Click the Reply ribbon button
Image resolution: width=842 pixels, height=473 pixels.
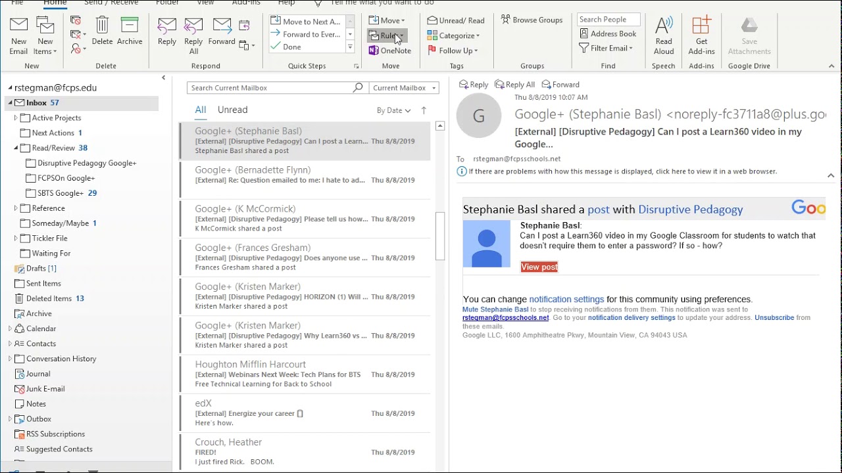(167, 32)
